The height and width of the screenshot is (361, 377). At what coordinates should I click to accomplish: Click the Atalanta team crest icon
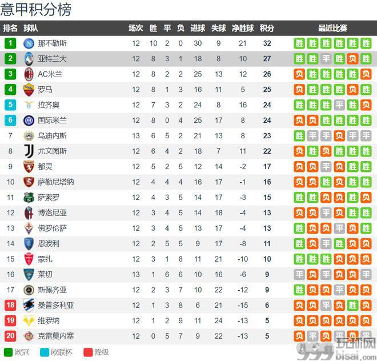click(x=29, y=59)
